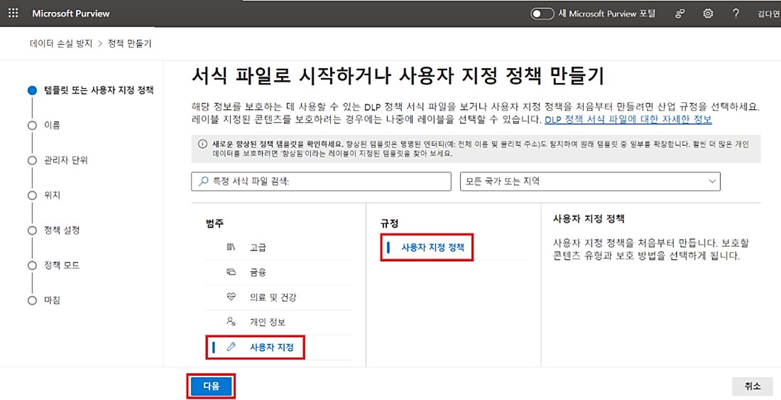This screenshot has height=400, width=781.
Task: Click the 고급 category books icon
Action: 231,248
